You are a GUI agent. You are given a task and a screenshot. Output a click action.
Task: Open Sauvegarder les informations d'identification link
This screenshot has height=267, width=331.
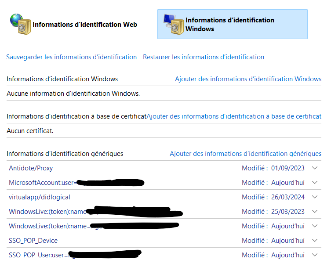(x=71, y=57)
